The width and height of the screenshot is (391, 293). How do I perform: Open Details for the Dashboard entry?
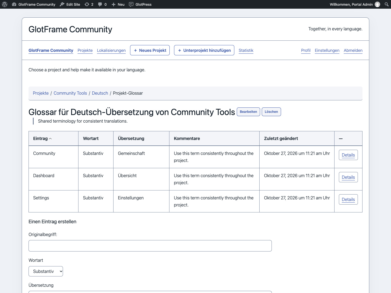[348, 177]
